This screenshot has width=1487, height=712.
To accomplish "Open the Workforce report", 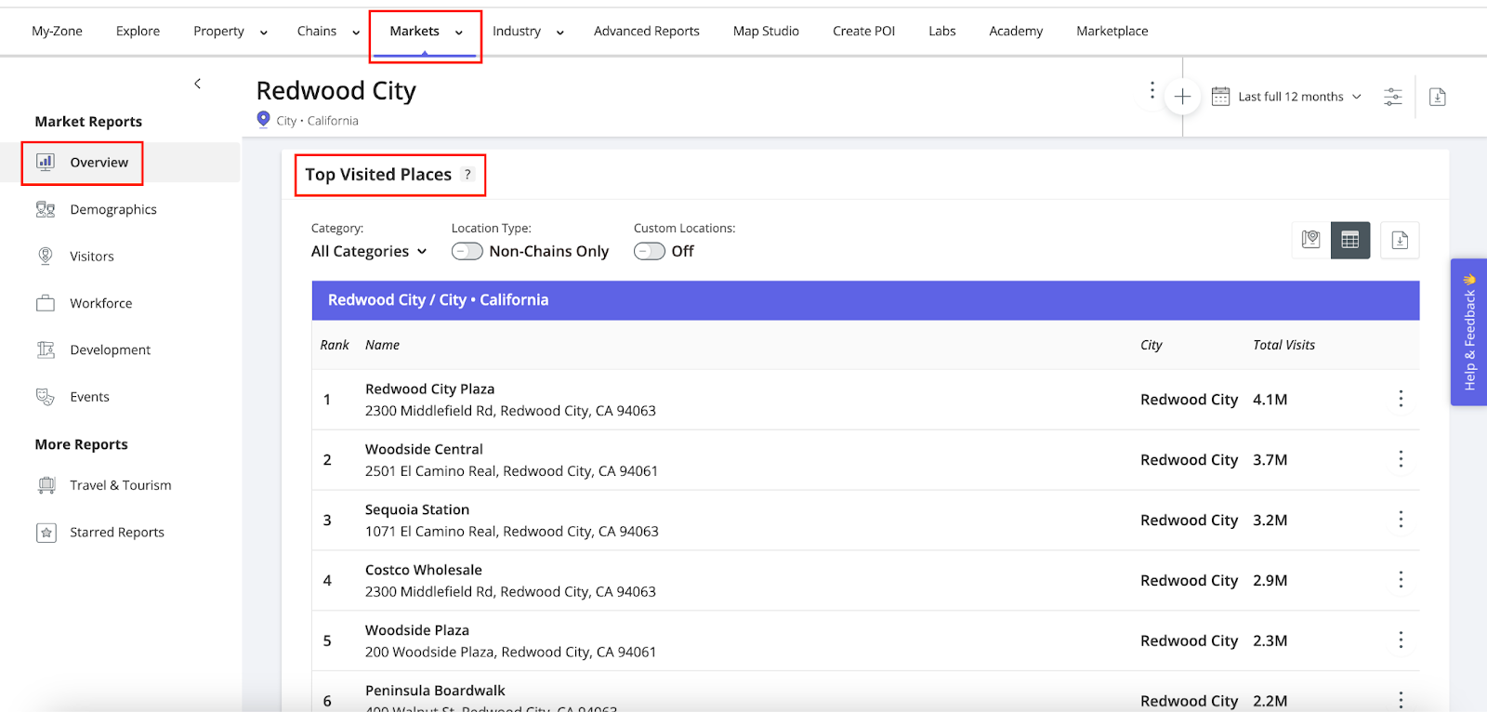I will click(x=101, y=303).
